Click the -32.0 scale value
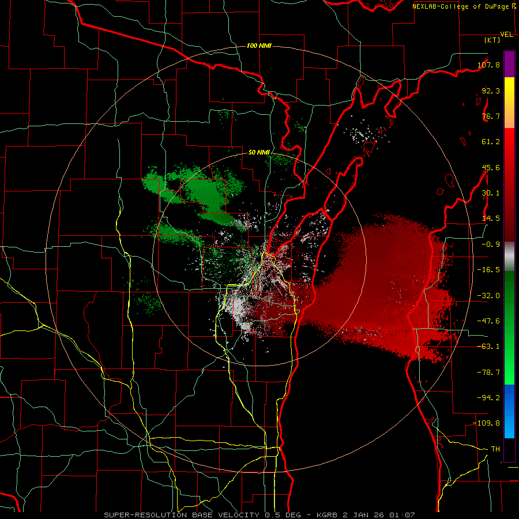 [x=488, y=296]
